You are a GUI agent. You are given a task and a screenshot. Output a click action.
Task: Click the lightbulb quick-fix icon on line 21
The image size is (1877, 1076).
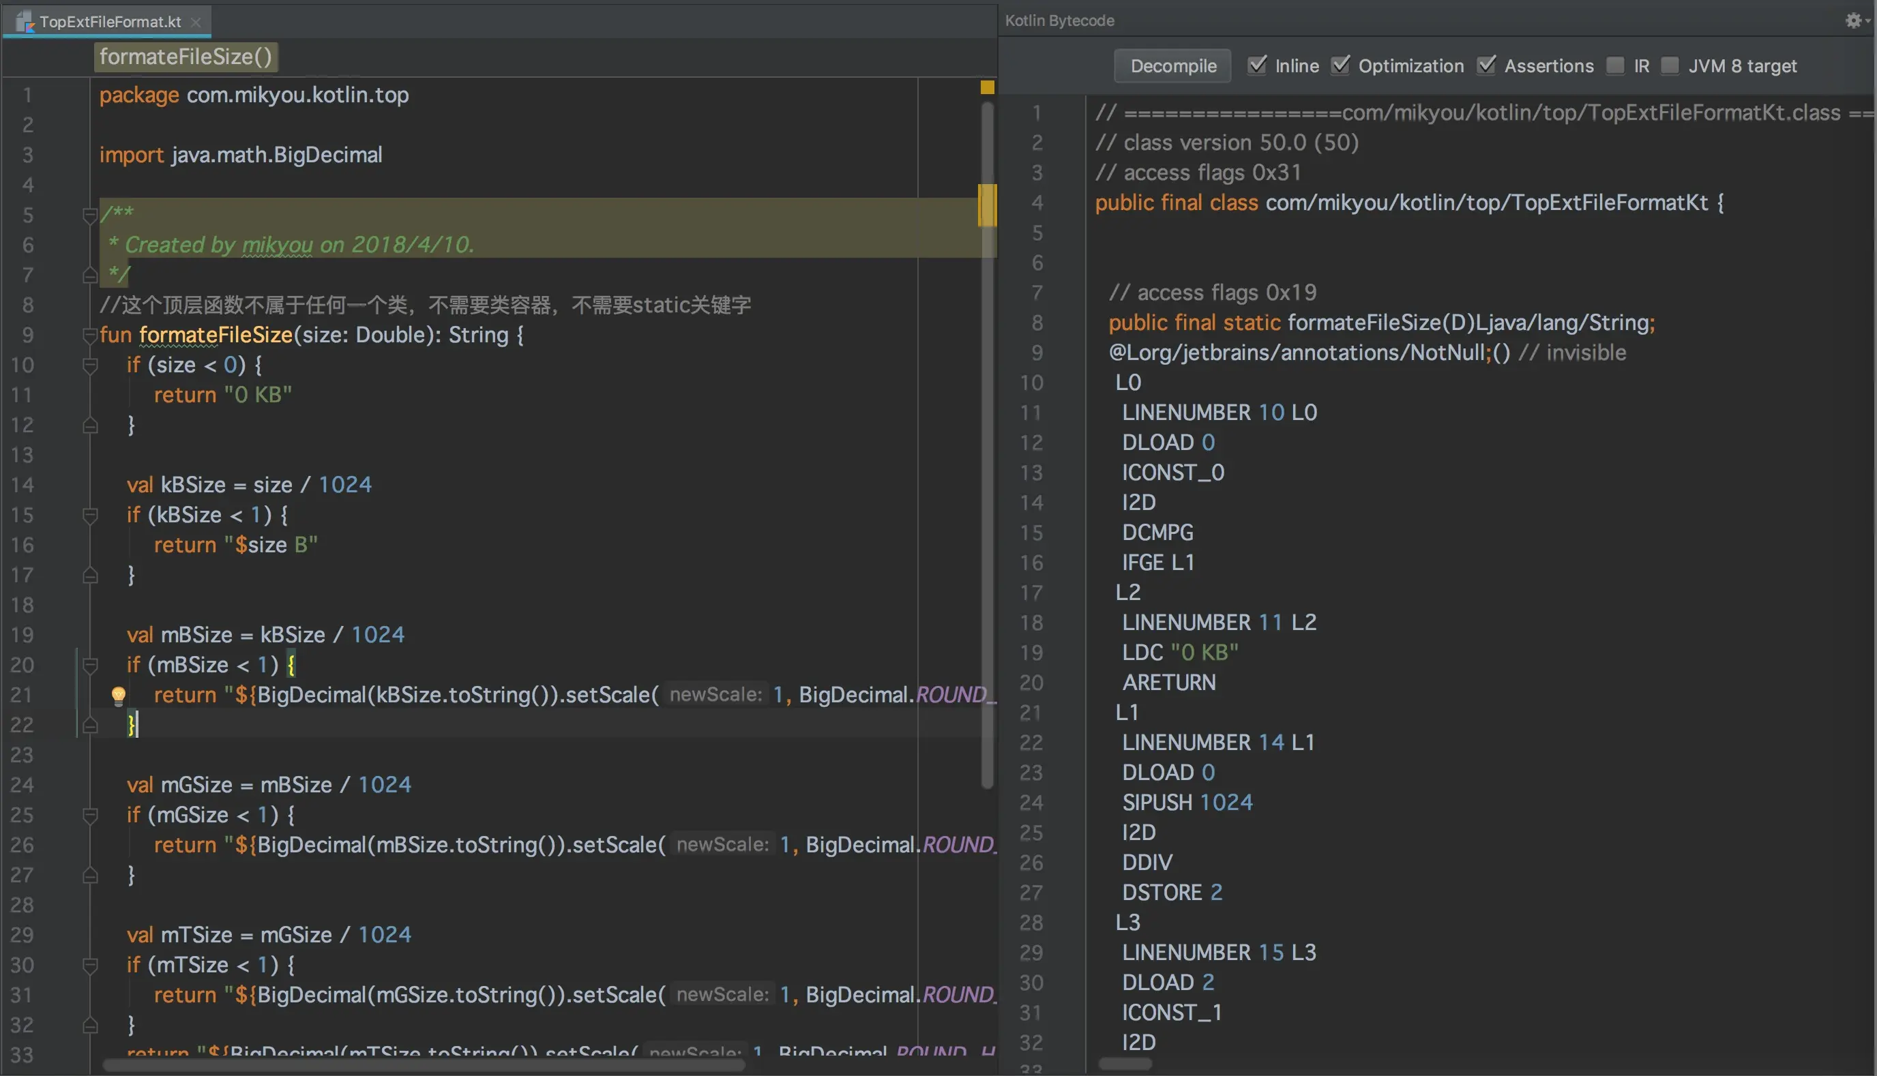118,695
